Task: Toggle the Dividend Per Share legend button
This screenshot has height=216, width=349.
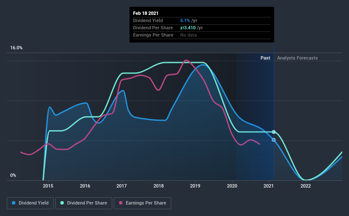Action: point(84,203)
